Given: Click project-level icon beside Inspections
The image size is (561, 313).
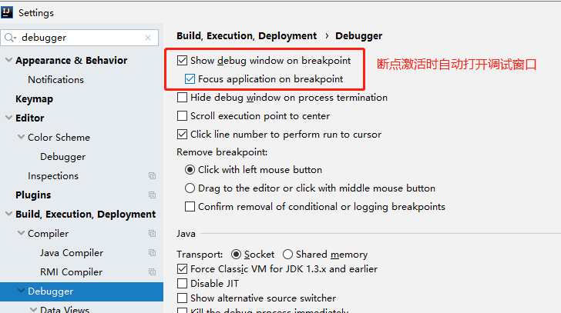Looking at the screenshot, I should coord(152,176).
